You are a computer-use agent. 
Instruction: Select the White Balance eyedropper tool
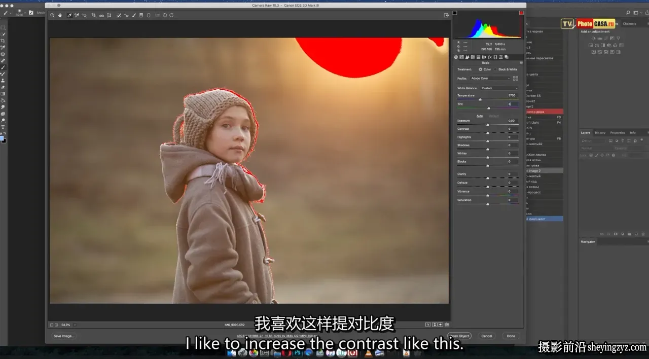tap(69, 15)
